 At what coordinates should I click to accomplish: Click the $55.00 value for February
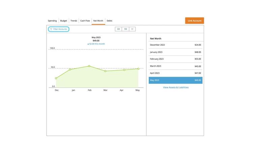pos(198,59)
